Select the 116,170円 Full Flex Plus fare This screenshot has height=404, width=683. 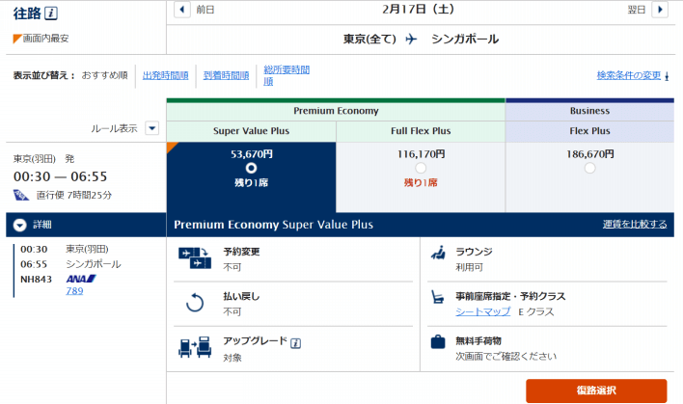[420, 168]
